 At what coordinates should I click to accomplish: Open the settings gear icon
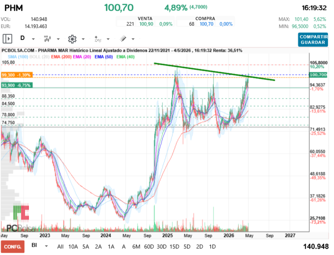tap(72, 39)
